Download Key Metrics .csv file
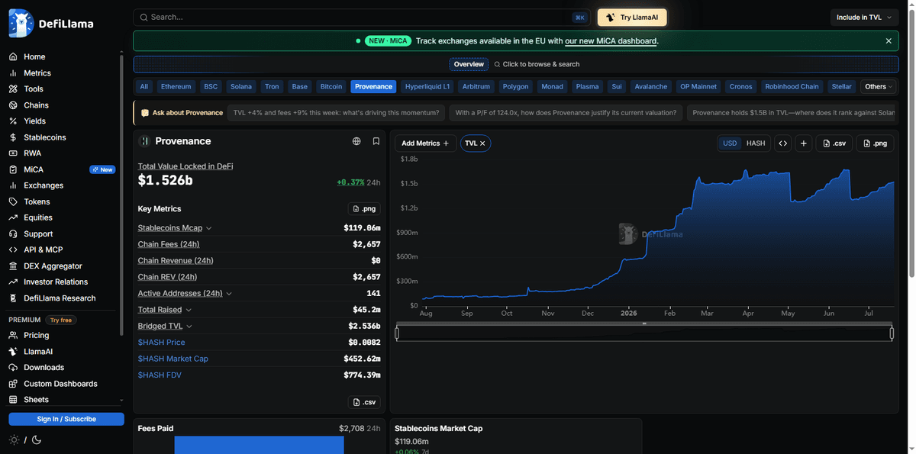Viewport: 916px width, 454px height. (364, 402)
